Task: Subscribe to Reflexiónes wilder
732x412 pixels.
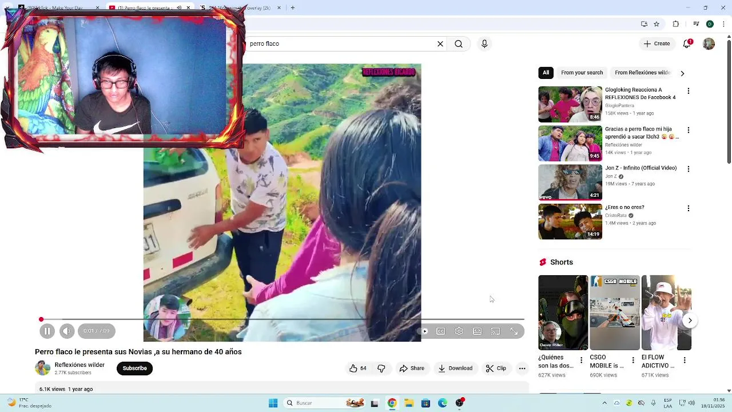Action: [x=135, y=368]
